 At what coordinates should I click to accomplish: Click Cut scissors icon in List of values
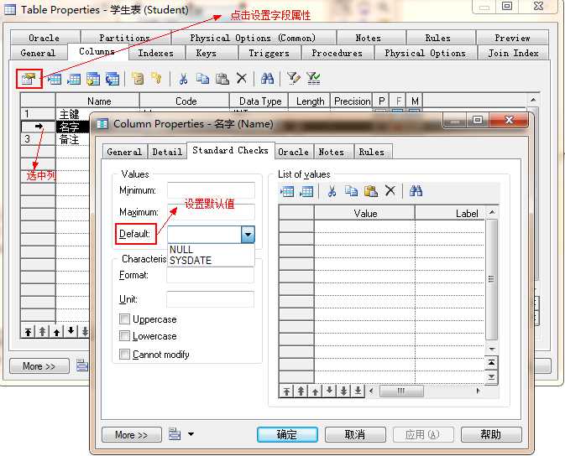(x=332, y=191)
